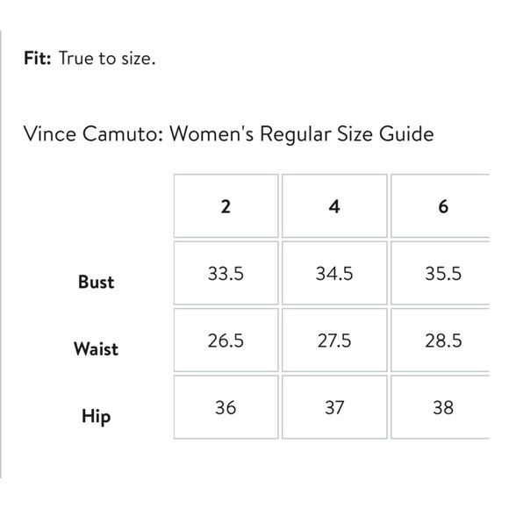Click the bold Fit: label
This screenshot has height=509, width=509.
tap(38, 59)
